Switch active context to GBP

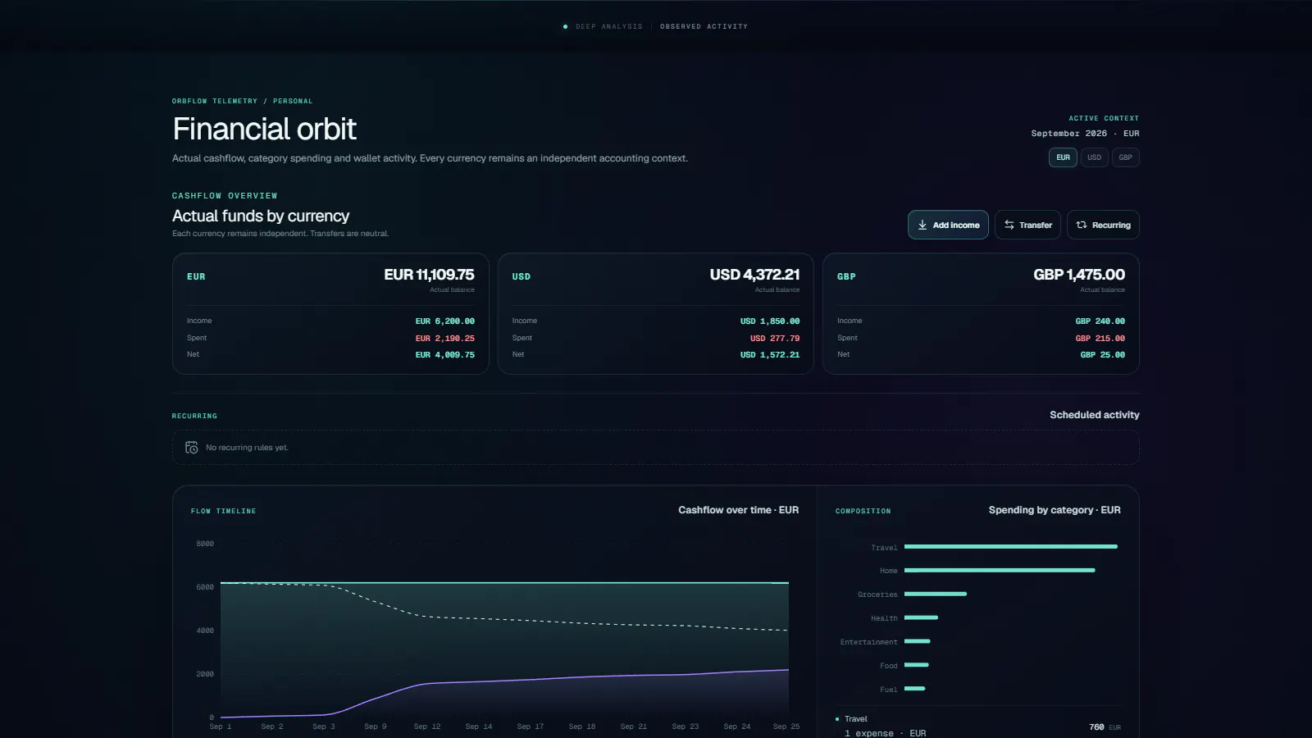pyautogui.click(x=1126, y=157)
